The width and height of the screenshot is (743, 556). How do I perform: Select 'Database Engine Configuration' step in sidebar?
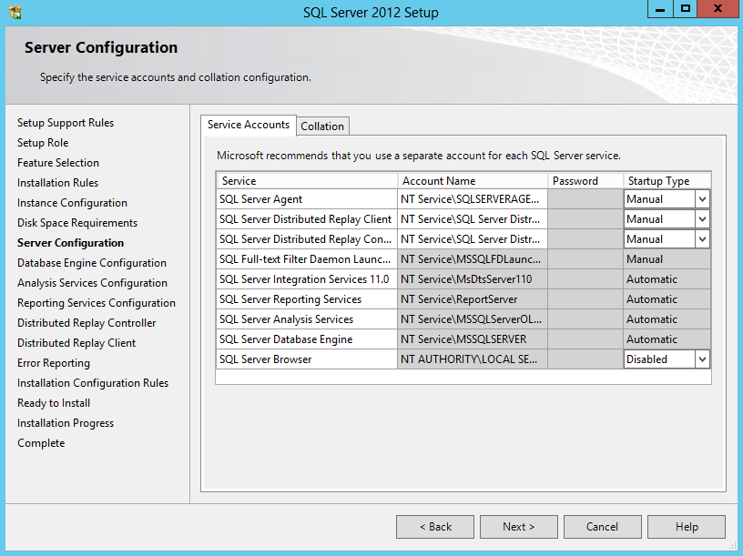pyautogui.click(x=92, y=263)
